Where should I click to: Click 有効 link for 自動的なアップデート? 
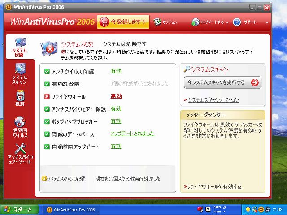pyautogui.click(x=116, y=146)
